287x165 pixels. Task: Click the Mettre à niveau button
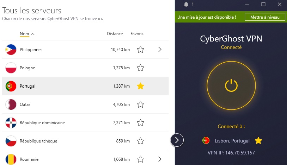point(265,17)
